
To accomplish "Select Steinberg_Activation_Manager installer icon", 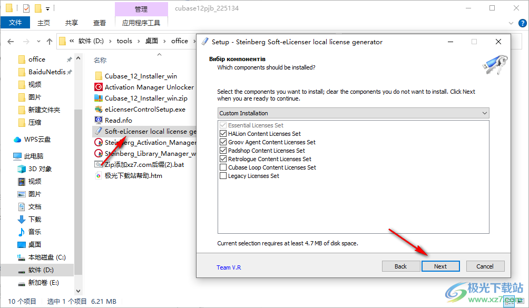I will point(99,143).
